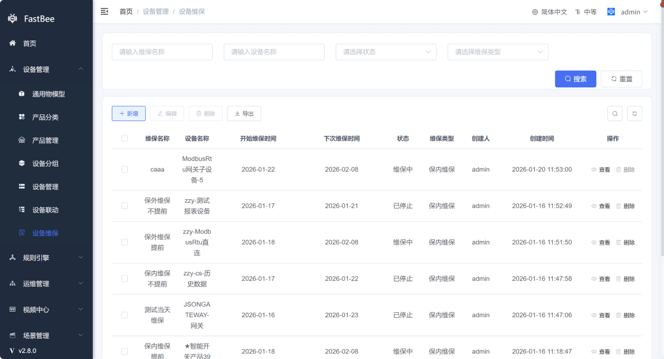Open the 请选择状态 dropdown
664x359 pixels.
tap(385, 52)
